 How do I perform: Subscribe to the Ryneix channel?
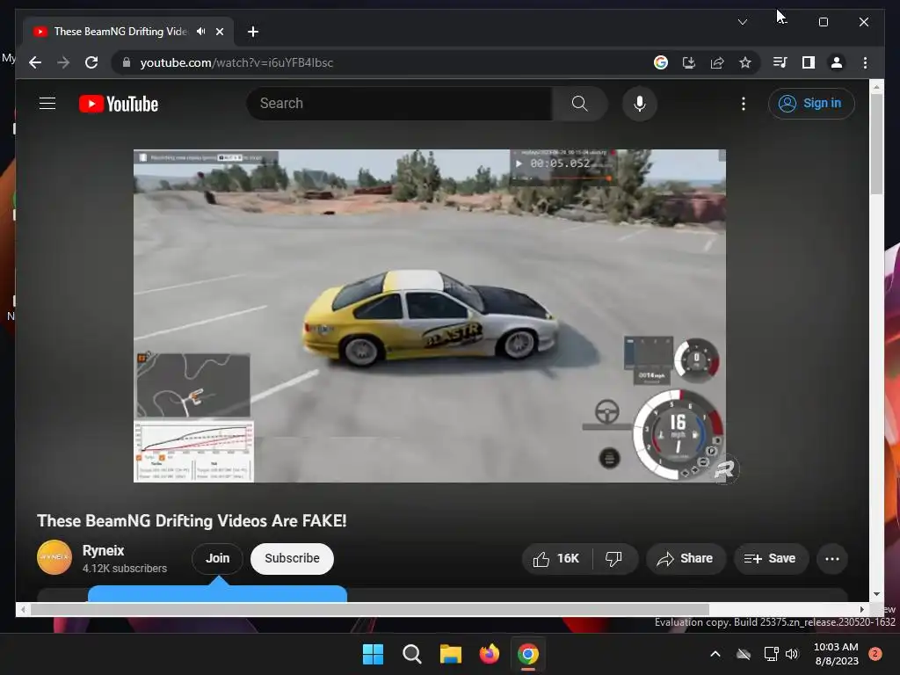[x=292, y=558]
